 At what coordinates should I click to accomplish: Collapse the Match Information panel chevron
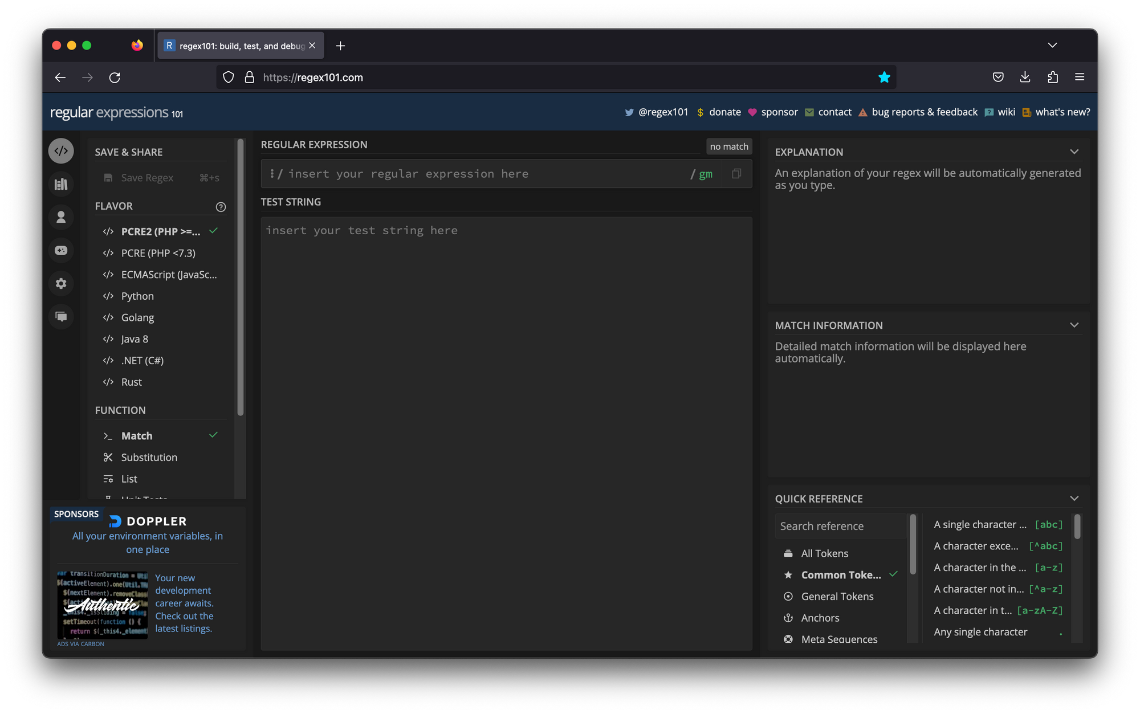[1074, 325]
